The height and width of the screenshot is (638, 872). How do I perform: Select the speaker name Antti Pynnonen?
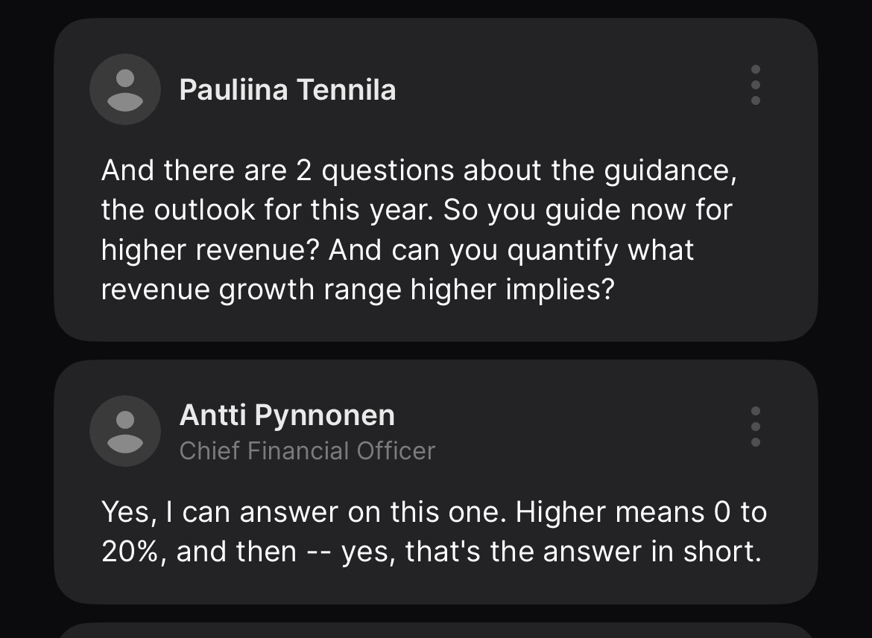287,415
